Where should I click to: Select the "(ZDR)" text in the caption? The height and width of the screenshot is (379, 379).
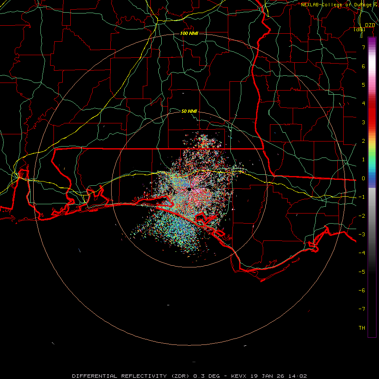[181, 376]
